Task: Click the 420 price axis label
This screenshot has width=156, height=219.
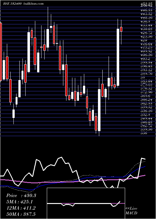Action: tap(144, 40)
